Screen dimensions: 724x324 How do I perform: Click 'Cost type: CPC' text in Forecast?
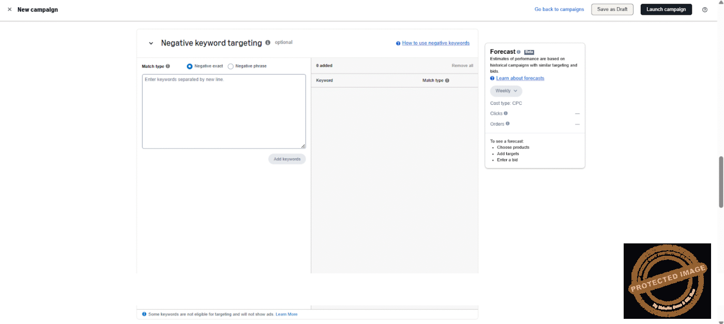(x=506, y=103)
